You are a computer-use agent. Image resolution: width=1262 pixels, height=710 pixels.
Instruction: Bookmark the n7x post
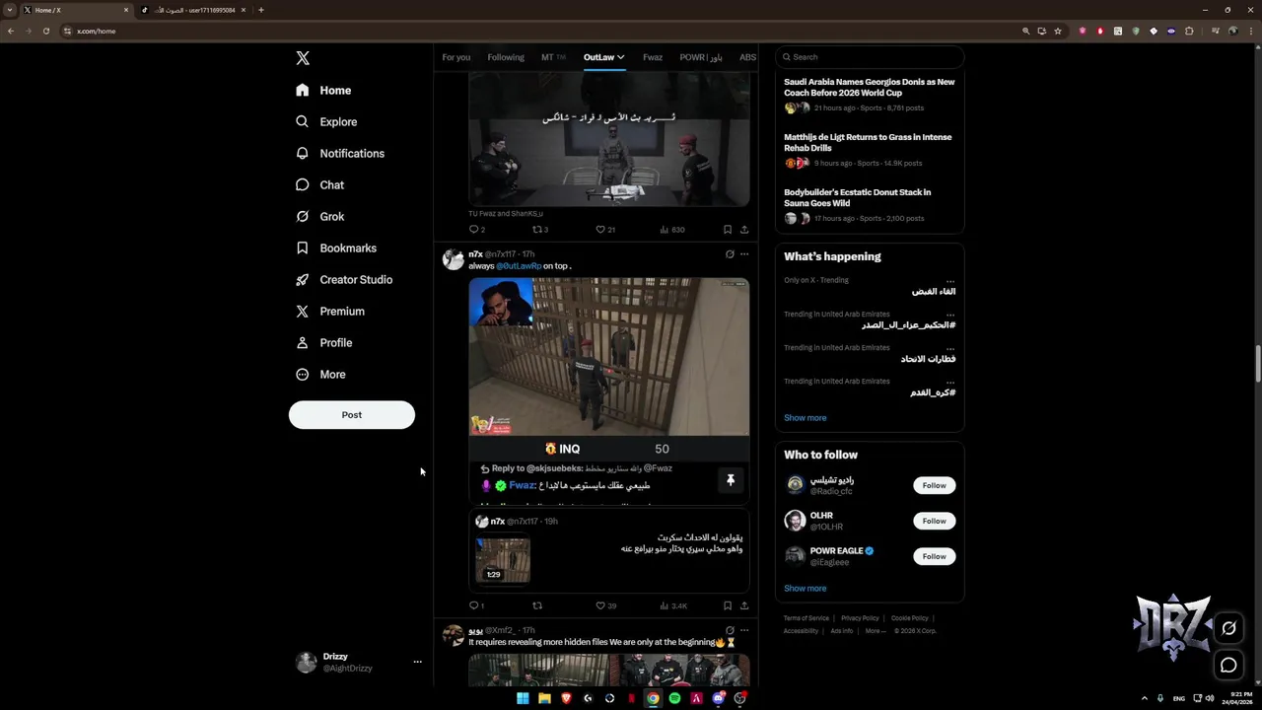[728, 605]
